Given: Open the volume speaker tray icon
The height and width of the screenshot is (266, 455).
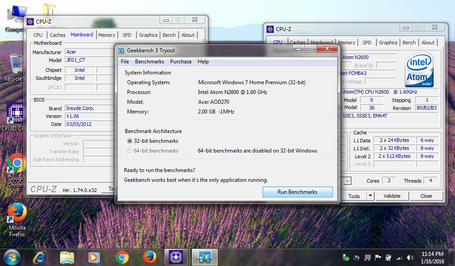Looking at the screenshot, I should pos(410,257).
